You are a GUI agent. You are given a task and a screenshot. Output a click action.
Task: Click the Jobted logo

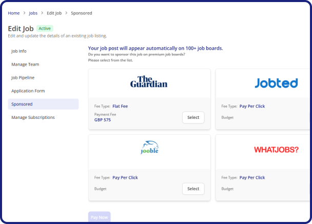[277, 83]
